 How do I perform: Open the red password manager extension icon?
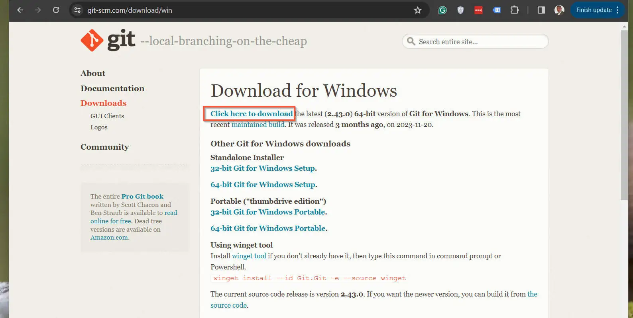tap(478, 10)
